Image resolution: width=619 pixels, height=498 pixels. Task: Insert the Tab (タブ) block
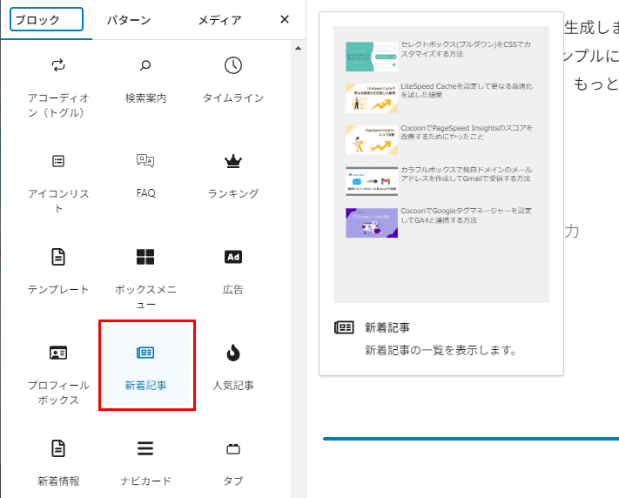tap(232, 461)
